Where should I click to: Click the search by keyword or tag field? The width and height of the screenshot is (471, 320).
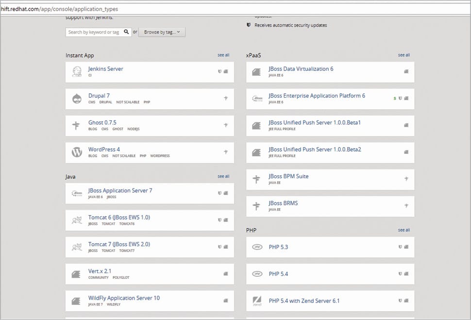94,32
